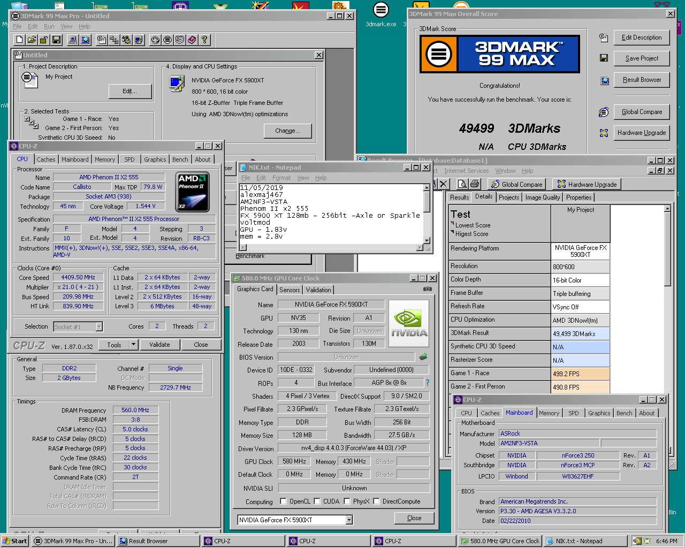Click the Bus Interface question mark icon
This screenshot has width=685, height=548.
click(x=427, y=383)
